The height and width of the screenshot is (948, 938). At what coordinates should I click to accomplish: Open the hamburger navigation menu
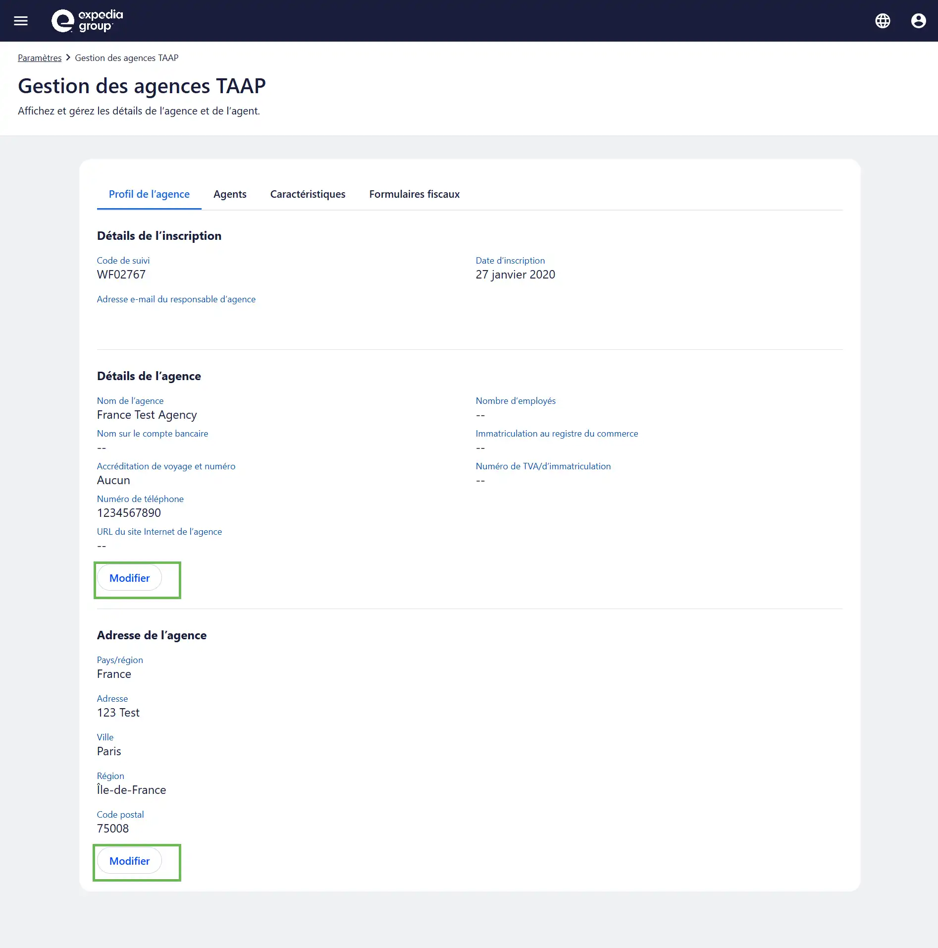pos(21,20)
